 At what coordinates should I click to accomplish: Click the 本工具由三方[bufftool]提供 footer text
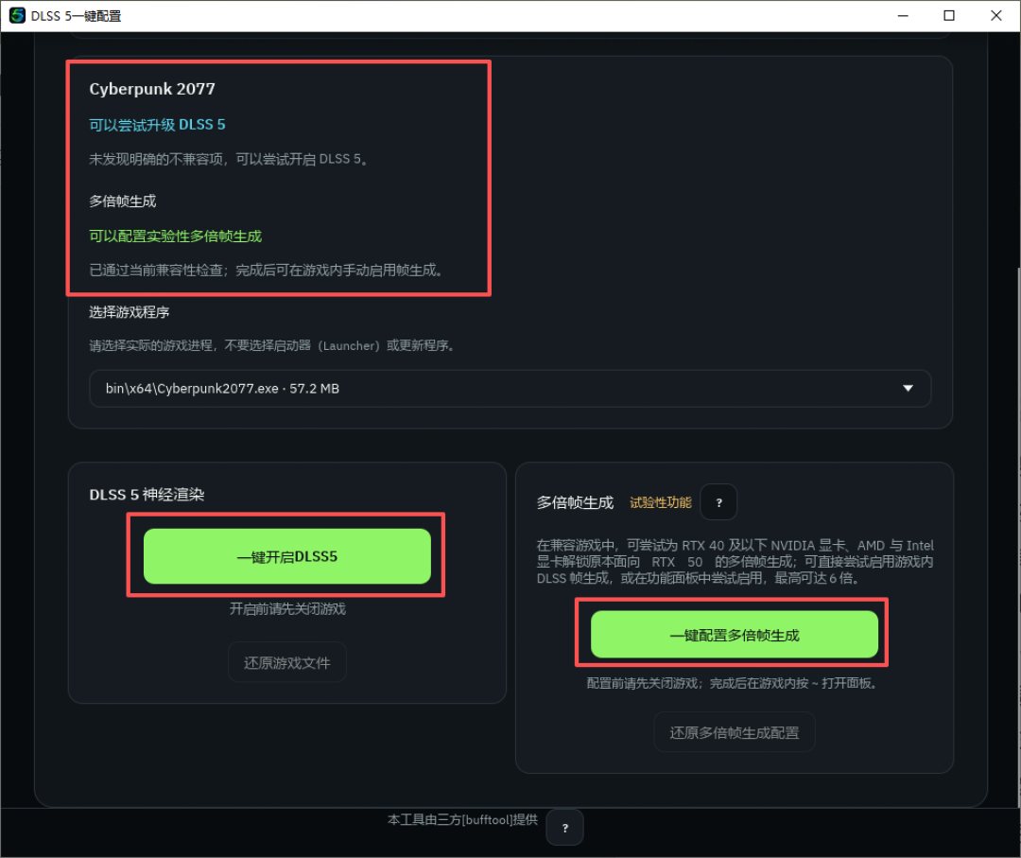pyautogui.click(x=462, y=819)
